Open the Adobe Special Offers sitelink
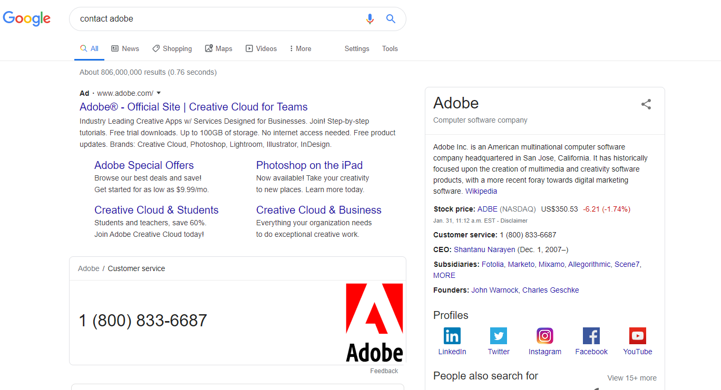721x390 pixels. (x=144, y=165)
